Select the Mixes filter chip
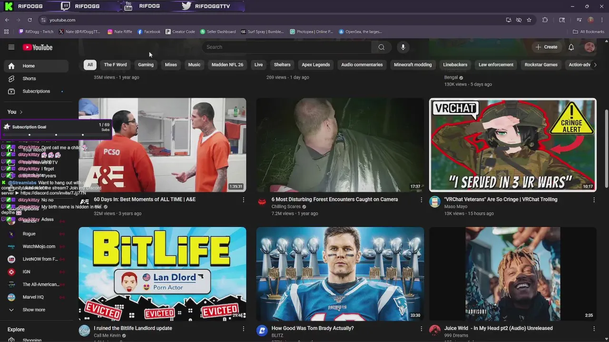The width and height of the screenshot is (609, 342). (171, 65)
